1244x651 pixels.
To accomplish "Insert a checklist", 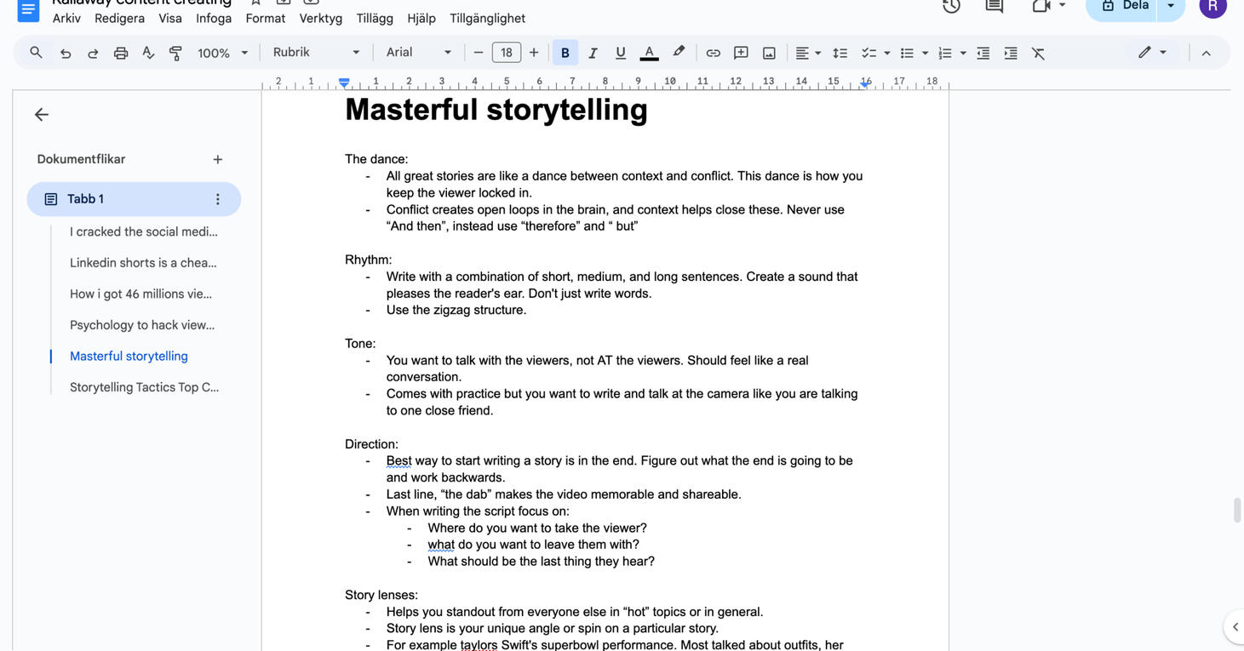I will point(869,53).
